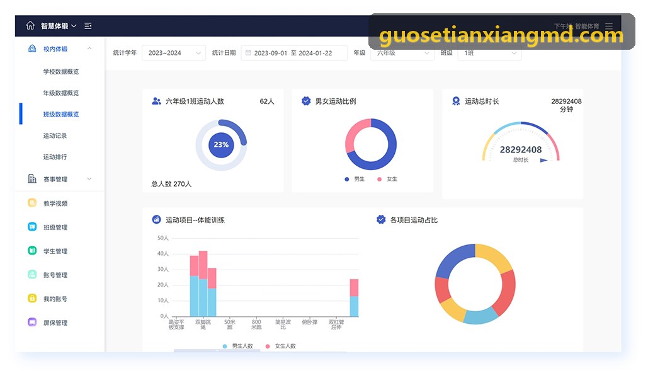Open 年级数据概览 page link
648x378 pixels.
tap(60, 93)
